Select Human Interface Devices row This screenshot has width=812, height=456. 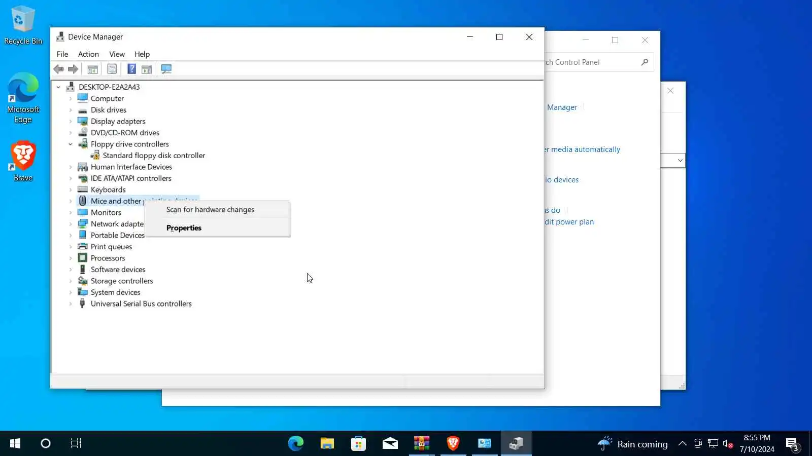click(x=131, y=167)
